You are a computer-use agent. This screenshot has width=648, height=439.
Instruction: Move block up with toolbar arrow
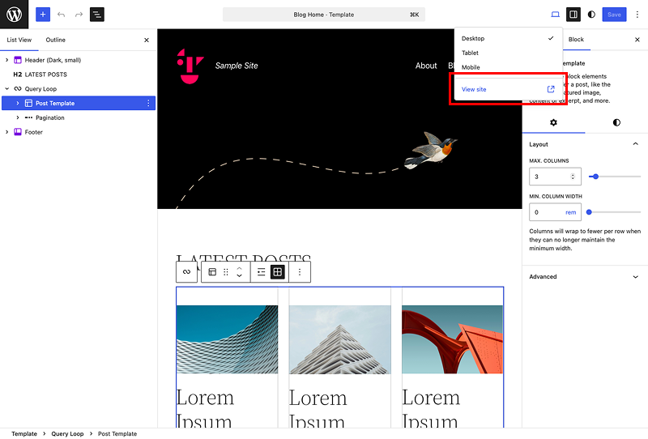[239, 268]
